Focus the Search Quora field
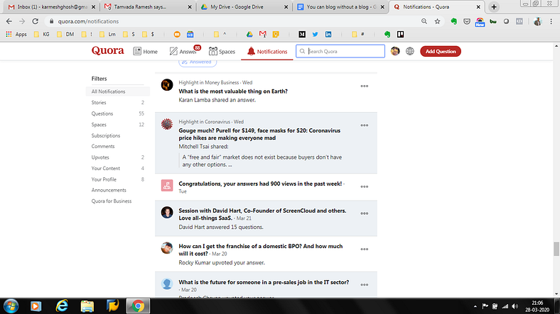The image size is (560, 314). (340, 51)
